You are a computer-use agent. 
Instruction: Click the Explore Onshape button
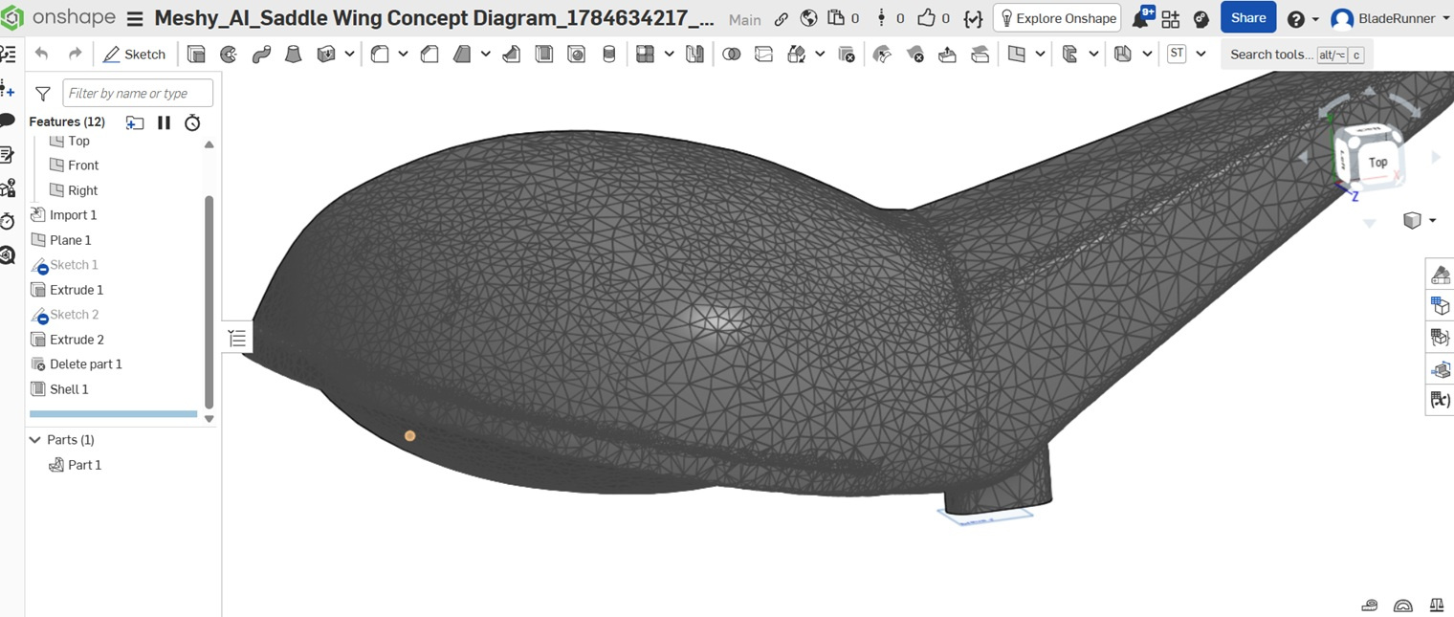click(1057, 18)
